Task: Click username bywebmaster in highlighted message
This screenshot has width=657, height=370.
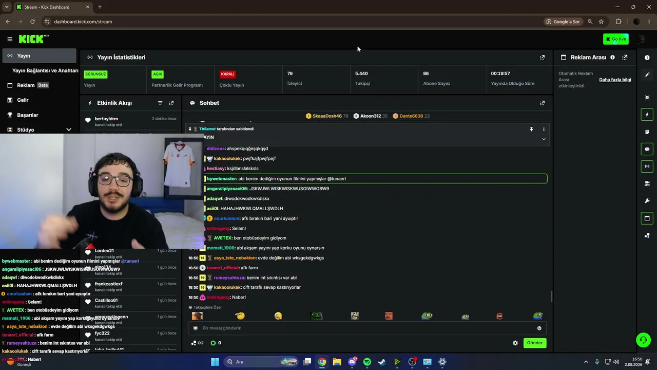Action: (222, 179)
